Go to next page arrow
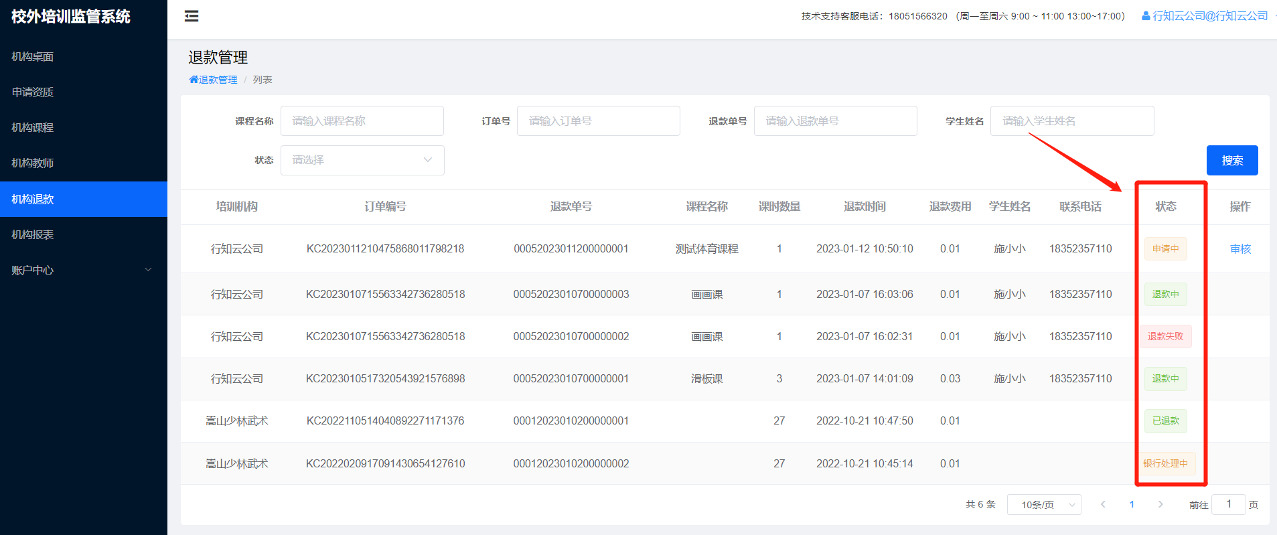The height and width of the screenshot is (535, 1277). pos(1160,504)
